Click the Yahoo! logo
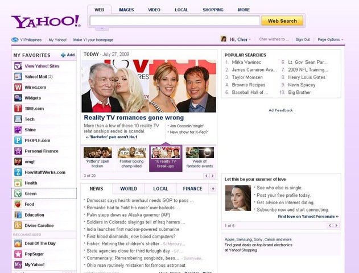The image size is (359, 273). [x=46, y=22]
